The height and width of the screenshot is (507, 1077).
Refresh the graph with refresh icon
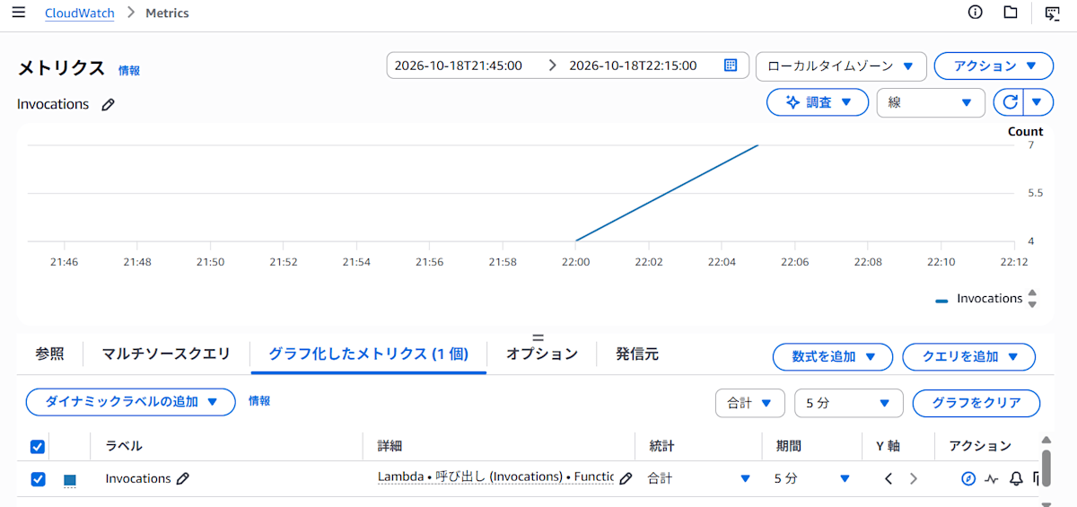[x=1010, y=102]
